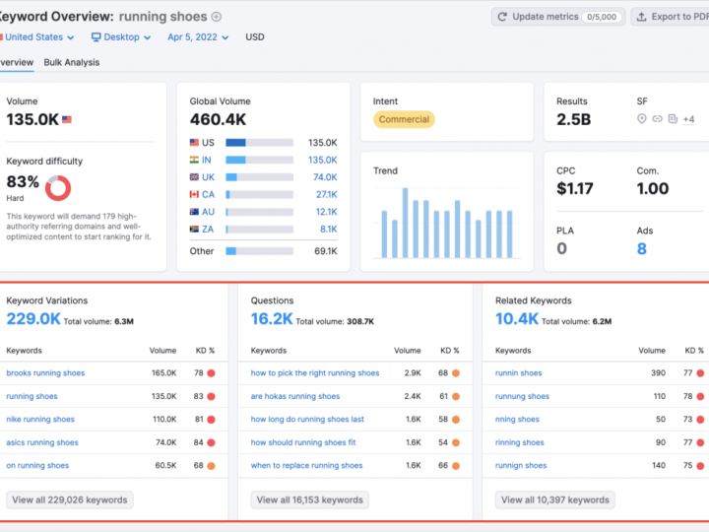Click the 2.9K volume in Questions table
The width and height of the screenshot is (709, 532).
tap(413, 373)
